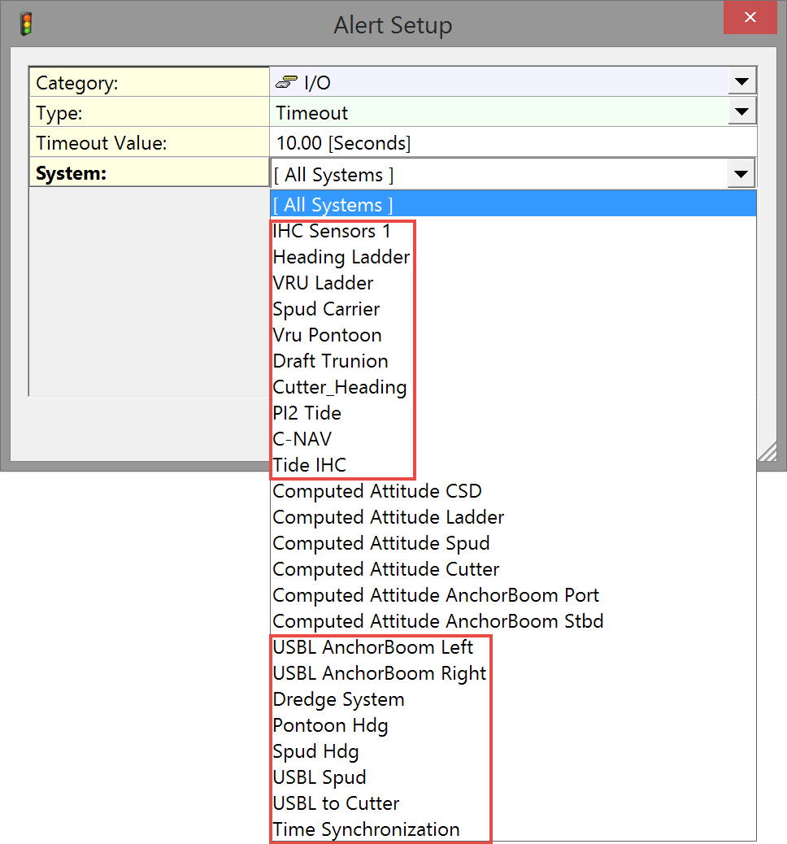Select Dredge System entry
The image size is (787, 844).
338,700
